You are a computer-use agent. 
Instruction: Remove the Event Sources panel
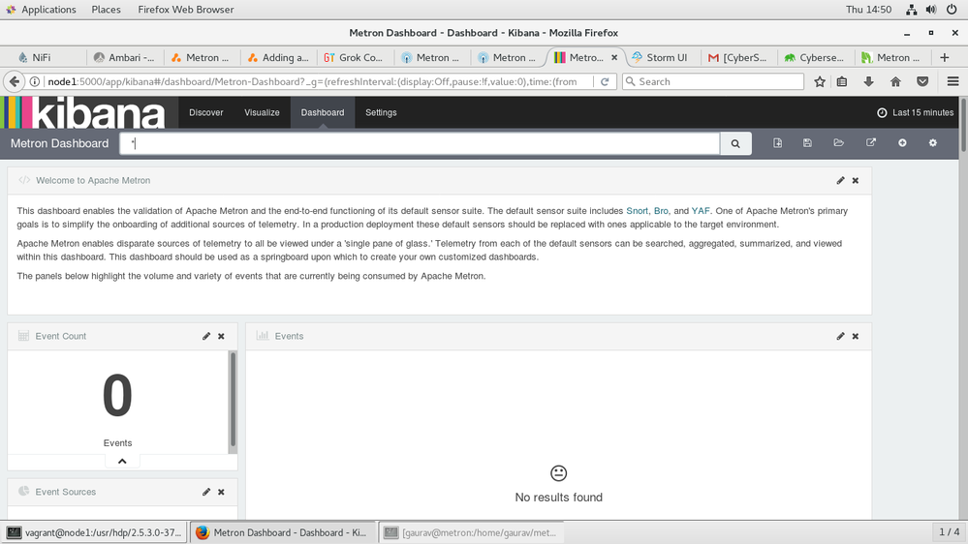221,492
